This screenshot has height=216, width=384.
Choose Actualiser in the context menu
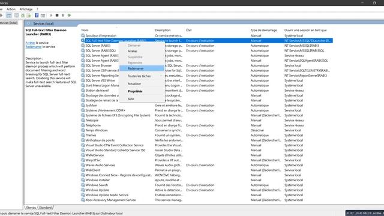[x=142, y=84]
